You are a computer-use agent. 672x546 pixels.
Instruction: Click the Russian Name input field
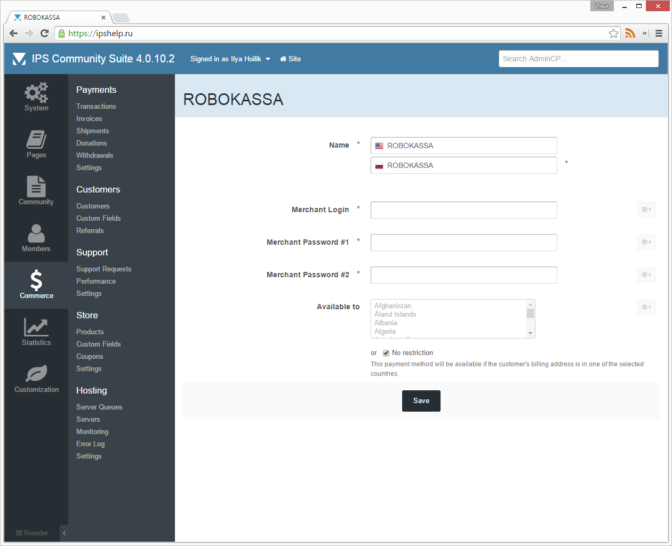click(464, 165)
